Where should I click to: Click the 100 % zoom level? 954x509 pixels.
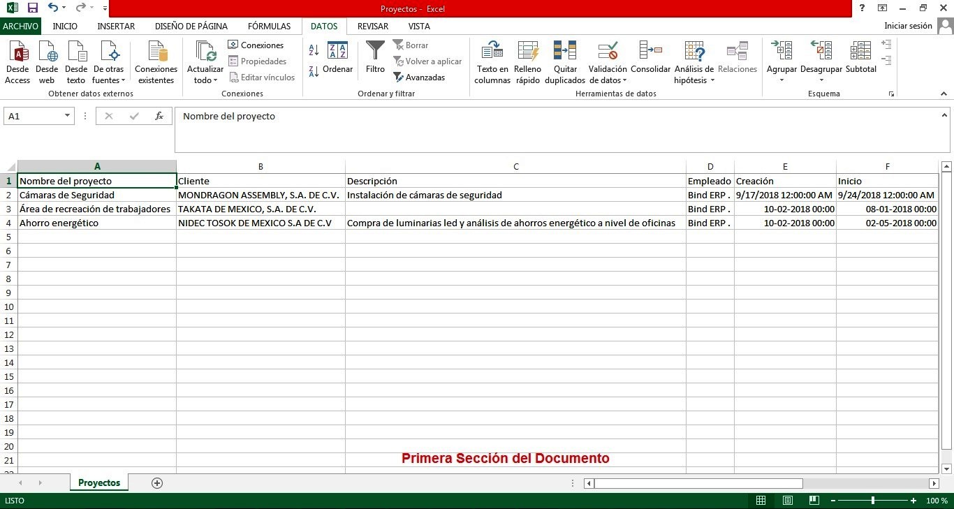(937, 501)
